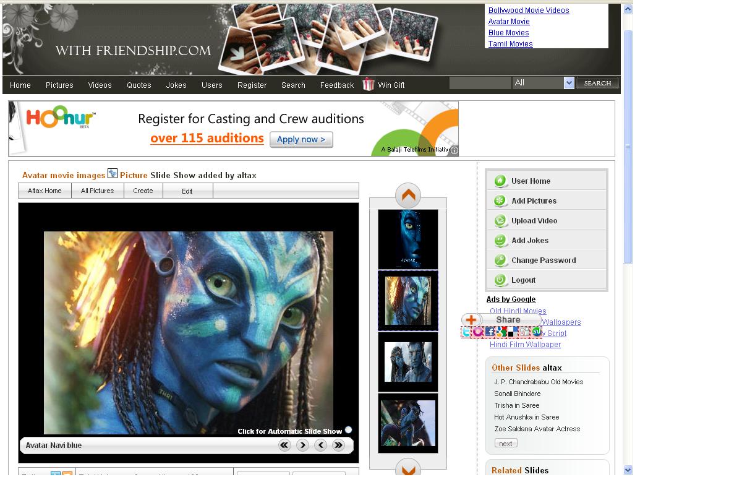This screenshot has height=495, width=742.
Task: Click inside the search text field
Action: (480, 83)
